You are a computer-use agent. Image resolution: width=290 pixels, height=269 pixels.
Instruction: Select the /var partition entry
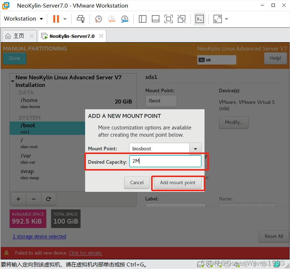pyautogui.click(x=47, y=159)
